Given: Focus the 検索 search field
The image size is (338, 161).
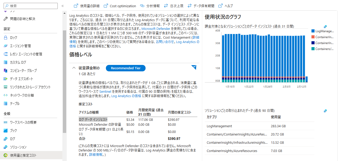Looking at the screenshot, I should pyautogui.click(x=31, y=6).
